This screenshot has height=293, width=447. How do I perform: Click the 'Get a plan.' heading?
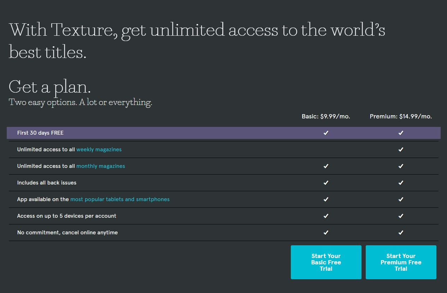coord(49,87)
